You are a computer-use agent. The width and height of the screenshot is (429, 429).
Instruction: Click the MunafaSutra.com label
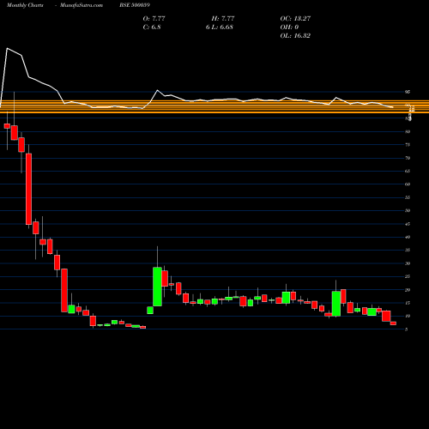pos(82,5)
